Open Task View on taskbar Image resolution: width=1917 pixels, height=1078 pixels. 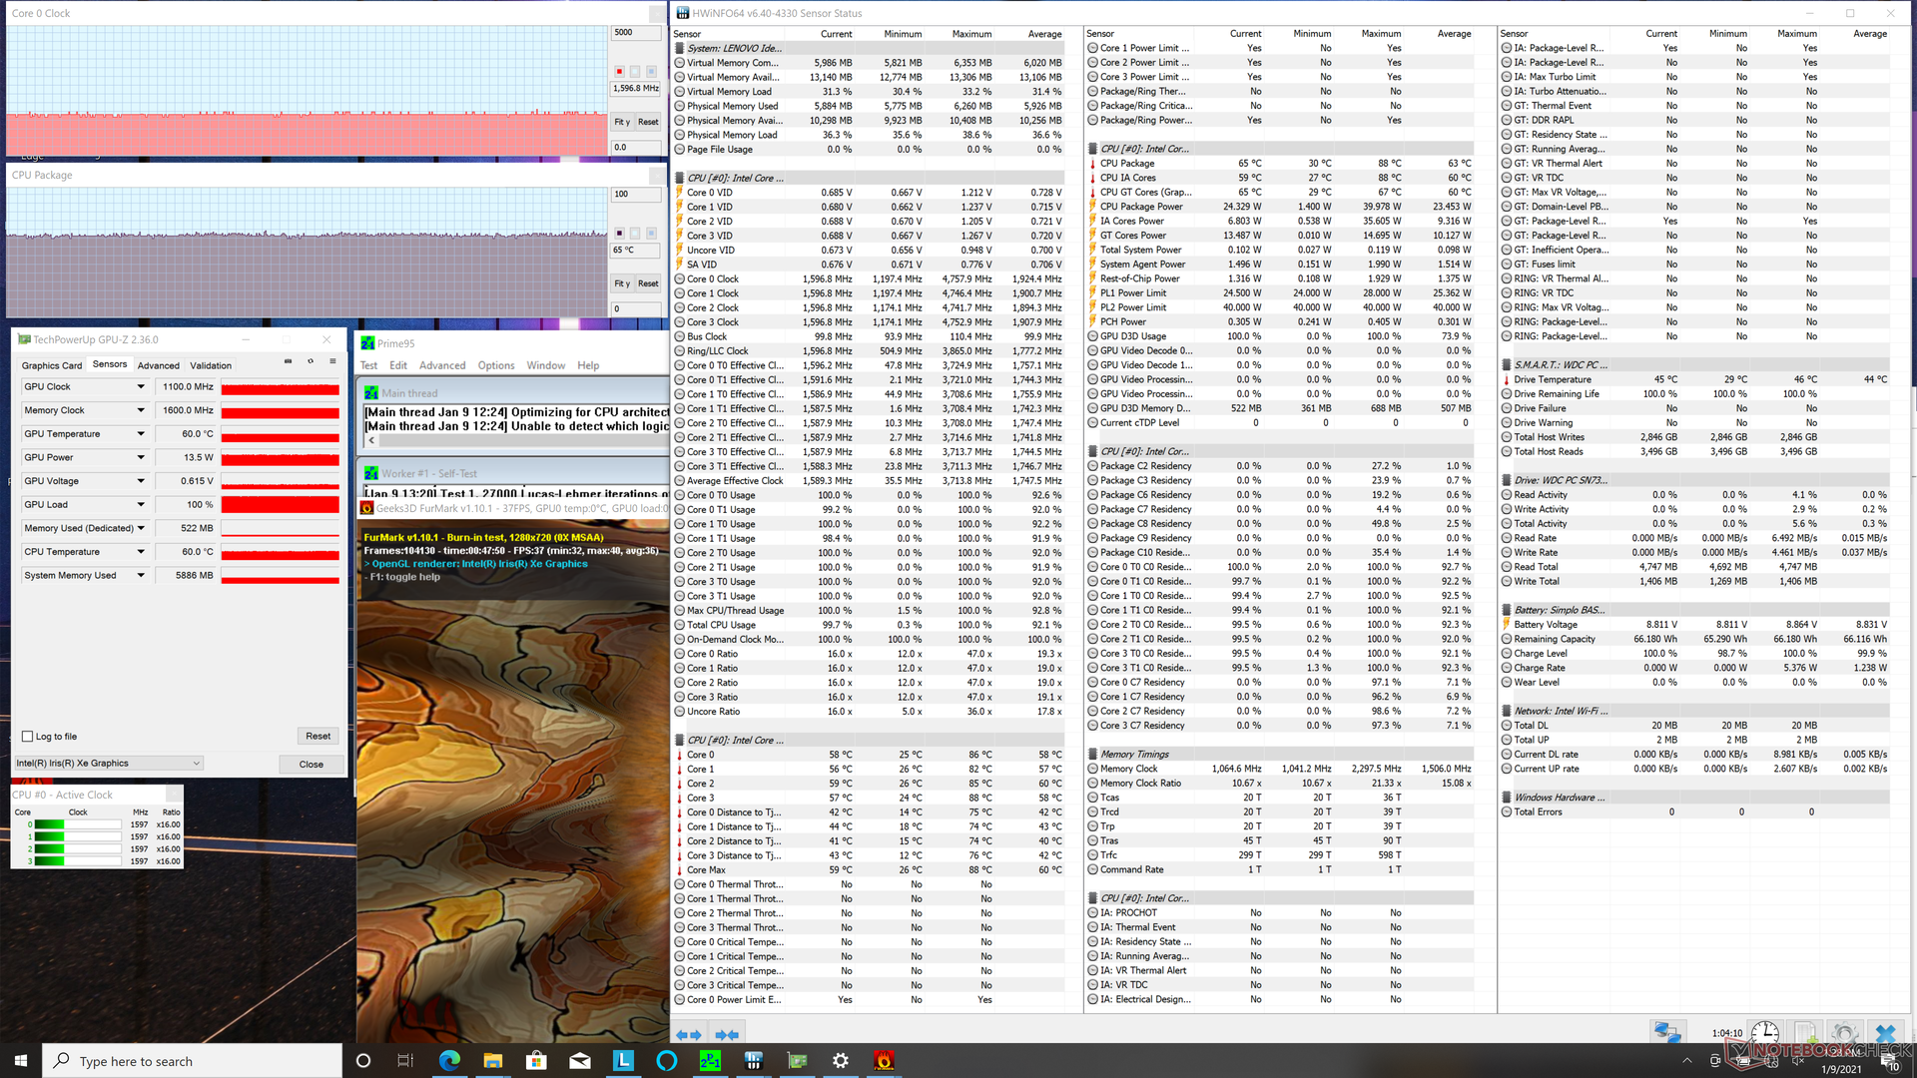coord(405,1061)
